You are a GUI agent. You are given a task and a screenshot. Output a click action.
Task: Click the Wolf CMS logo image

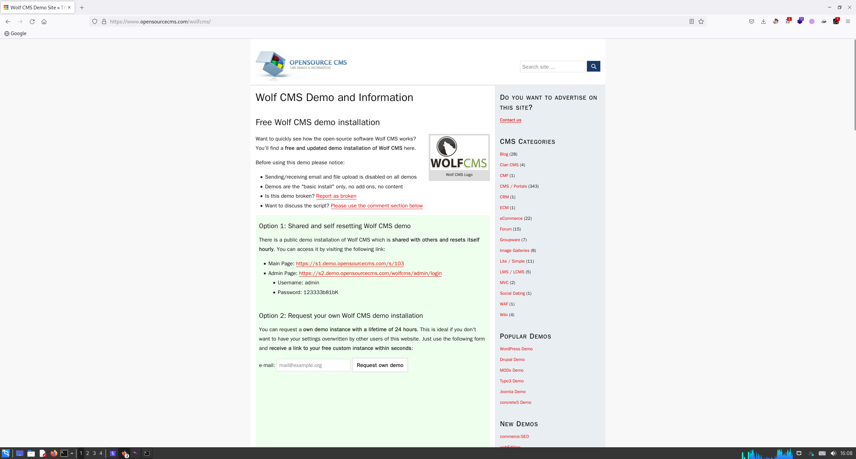[459, 153]
